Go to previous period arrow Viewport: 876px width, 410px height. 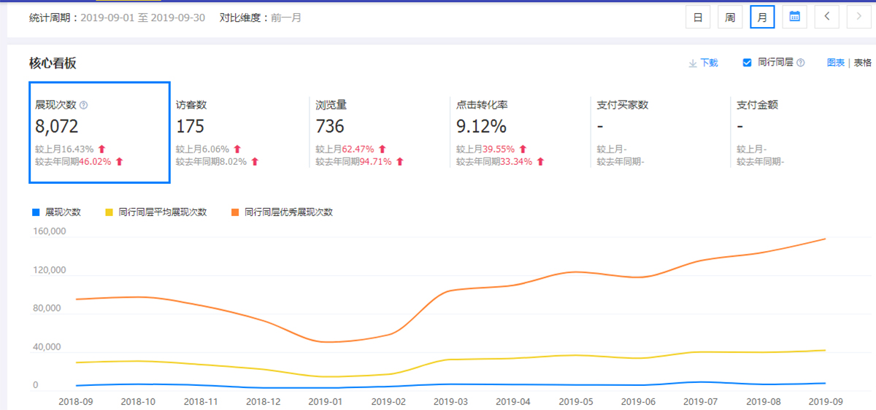pyautogui.click(x=826, y=17)
